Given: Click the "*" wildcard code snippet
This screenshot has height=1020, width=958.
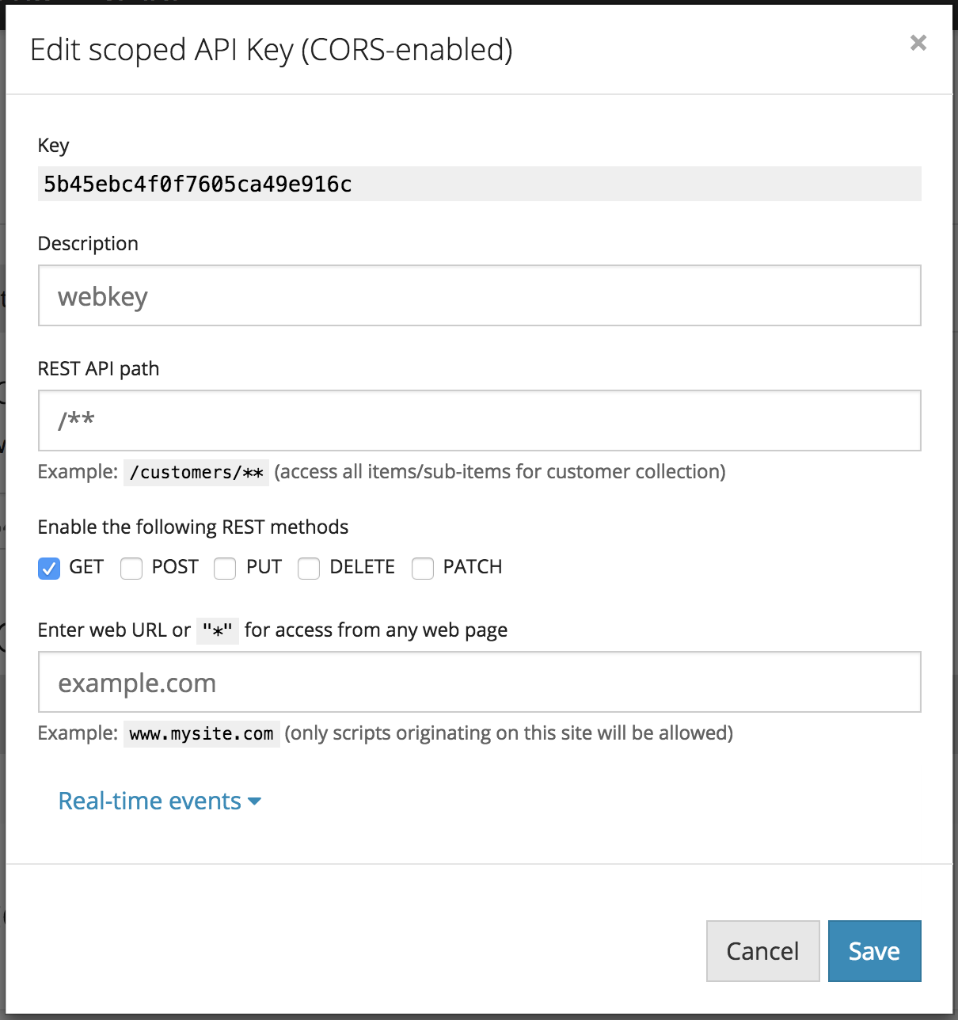Looking at the screenshot, I should click(x=217, y=630).
